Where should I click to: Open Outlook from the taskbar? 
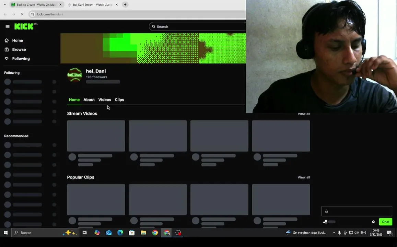[x=109, y=233]
